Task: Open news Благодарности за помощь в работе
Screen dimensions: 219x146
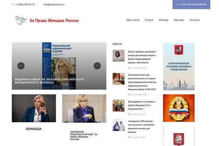Action: (x=142, y=105)
